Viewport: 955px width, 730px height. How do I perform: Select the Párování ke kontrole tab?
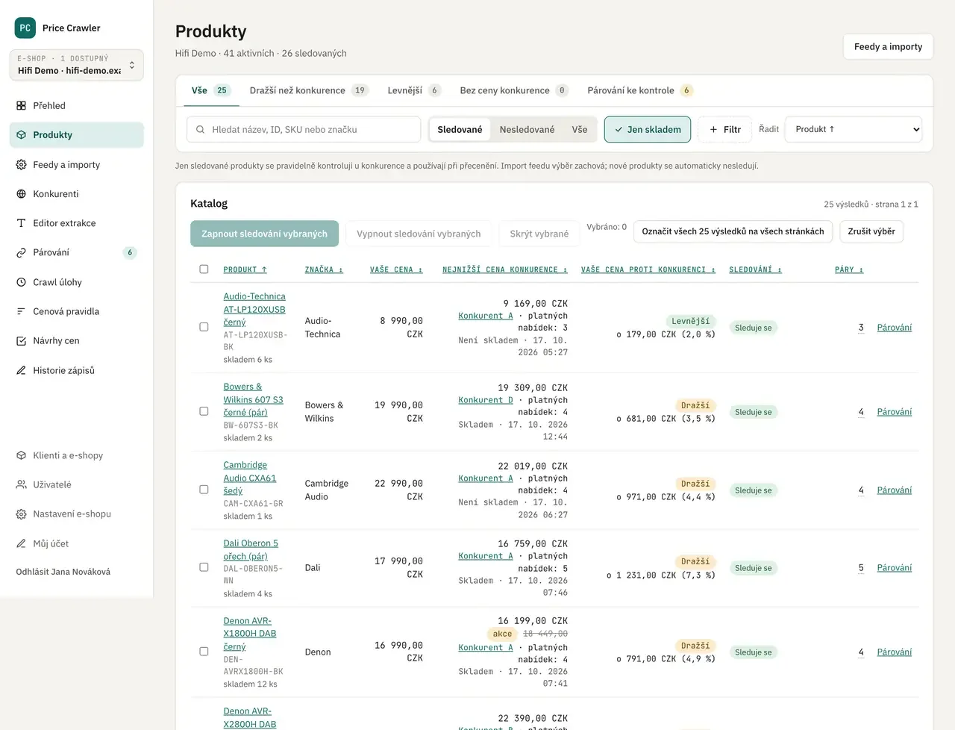click(640, 90)
